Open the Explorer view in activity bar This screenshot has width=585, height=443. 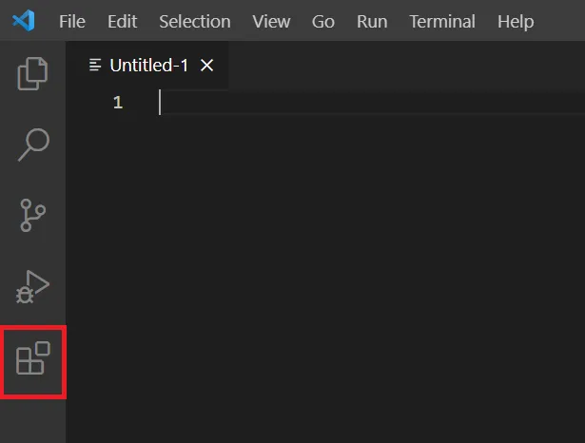pos(33,73)
